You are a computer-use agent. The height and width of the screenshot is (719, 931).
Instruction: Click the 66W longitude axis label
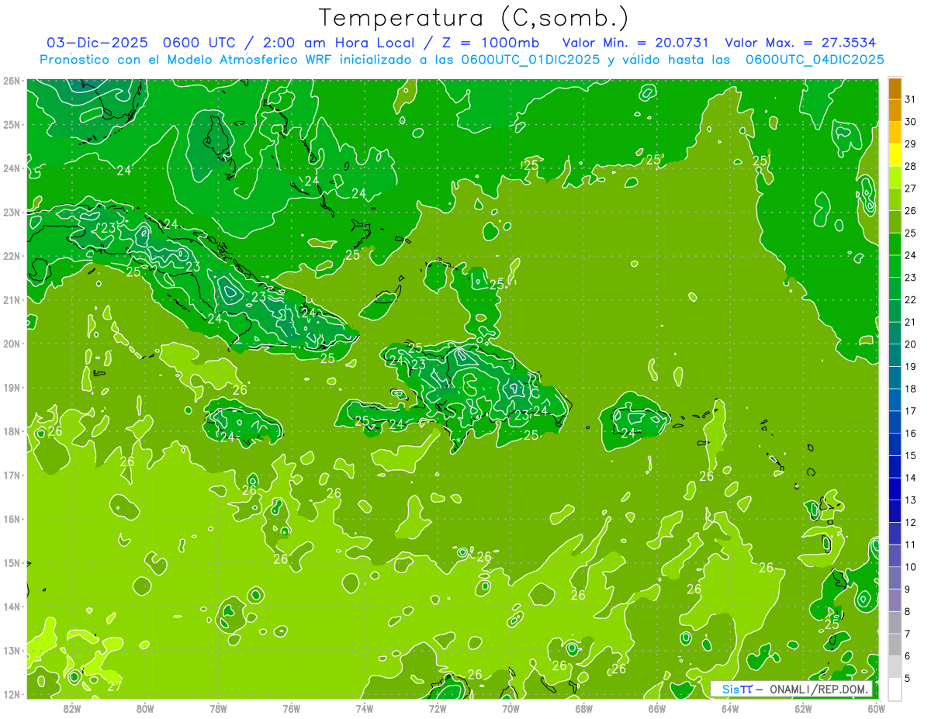[x=657, y=708]
